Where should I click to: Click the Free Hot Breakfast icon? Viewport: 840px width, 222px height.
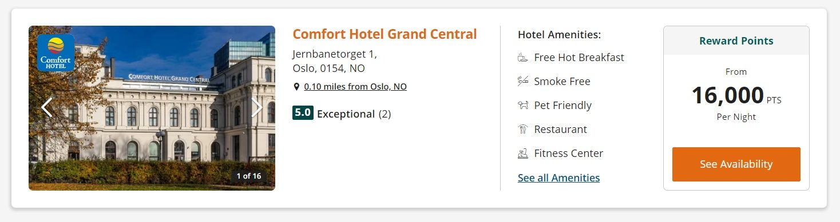pyautogui.click(x=522, y=58)
